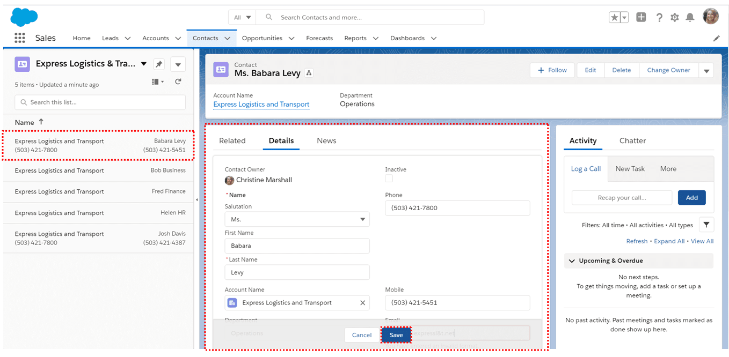View sharing hierarchy icon beside Babara Levy
Viewport: 729px width, 357px height.
tap(309, 73)
